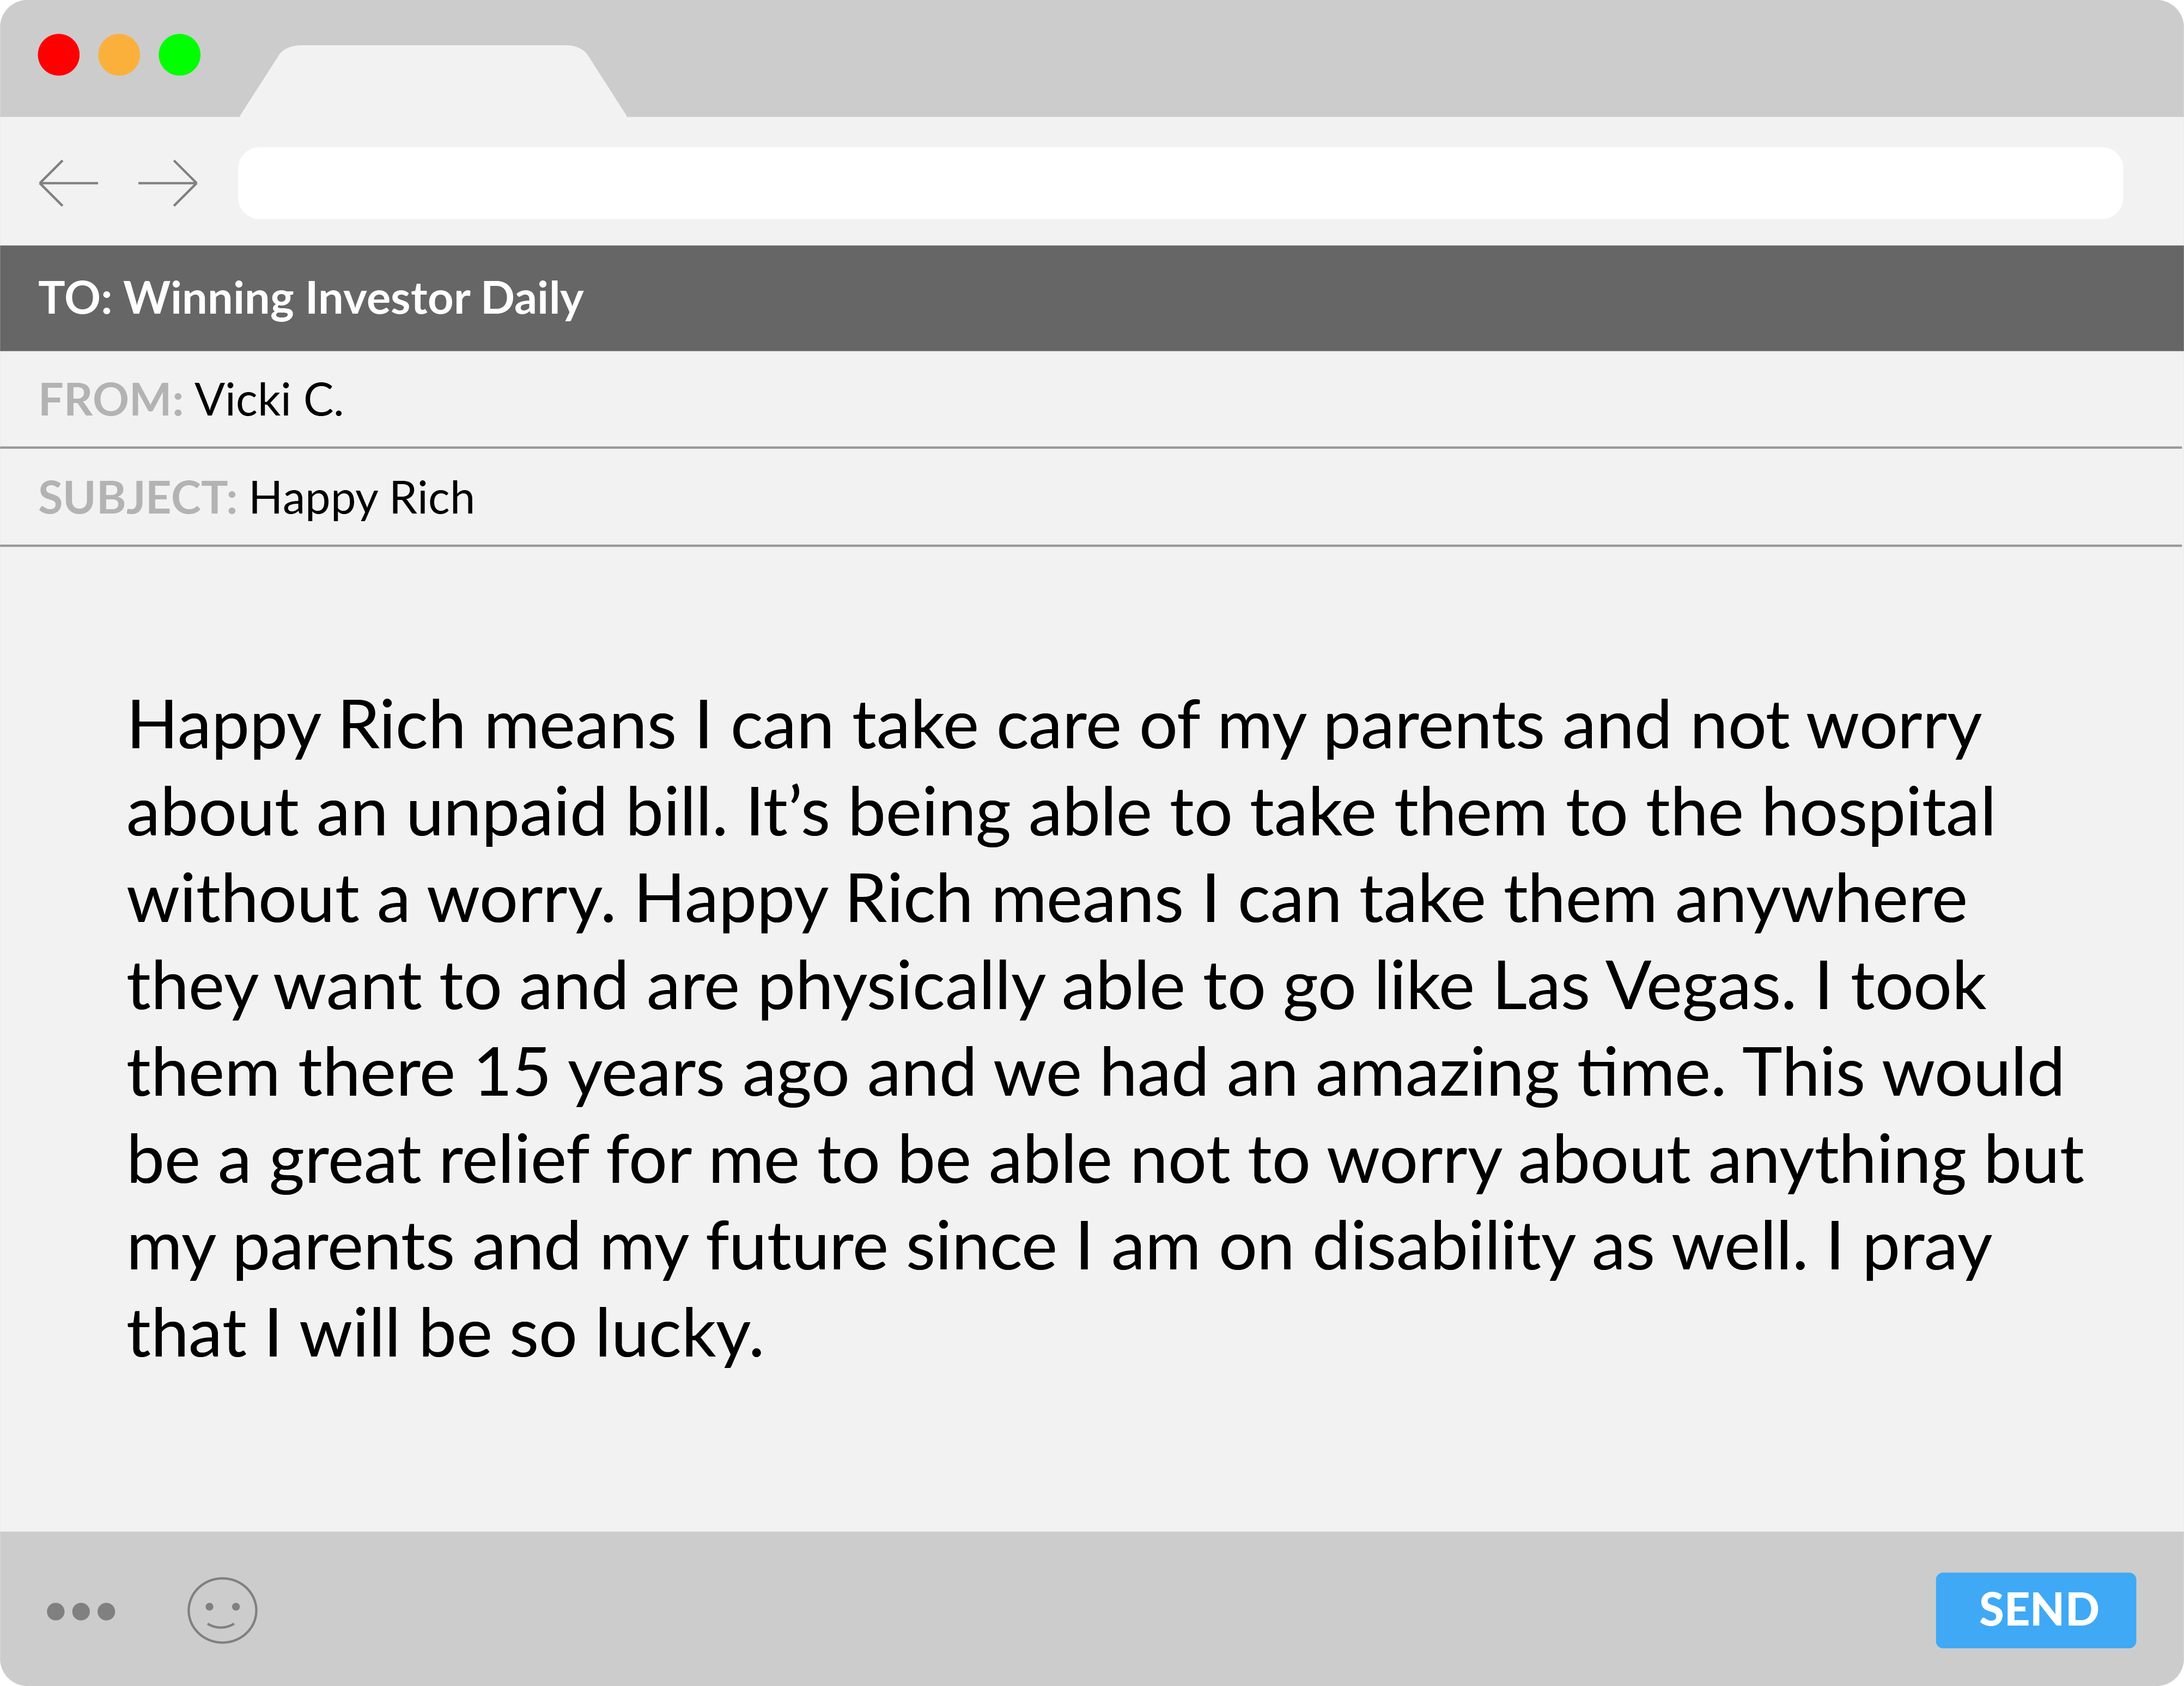Minimize the window with the orange button
This screenshot has width=2184, height=1686.
tap(119, 55)
